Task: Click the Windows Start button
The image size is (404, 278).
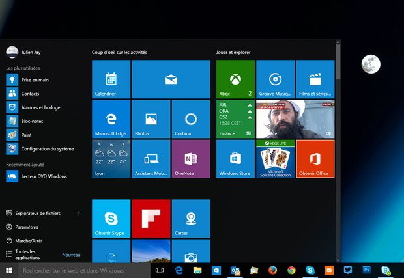Action: [9, 271]
